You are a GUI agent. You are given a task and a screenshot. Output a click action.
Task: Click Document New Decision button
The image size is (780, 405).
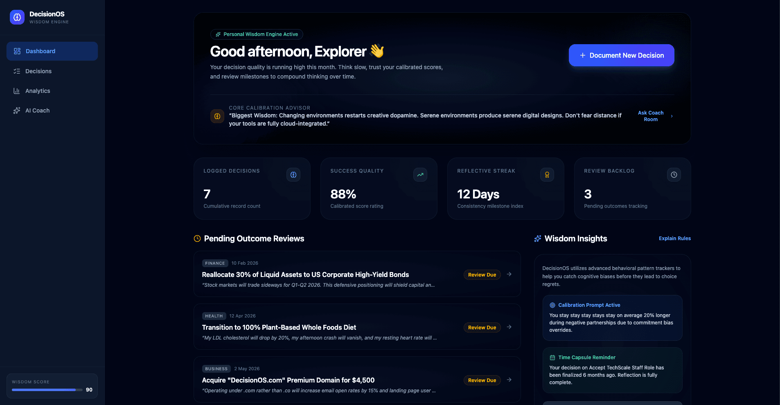pyautogui.click(x=621, y=55)
